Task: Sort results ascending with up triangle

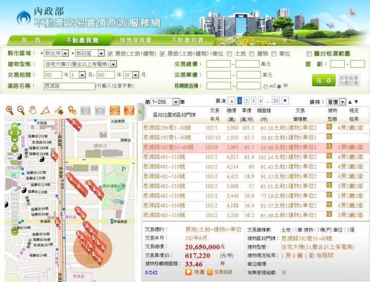Action: (x=350, y=102)
